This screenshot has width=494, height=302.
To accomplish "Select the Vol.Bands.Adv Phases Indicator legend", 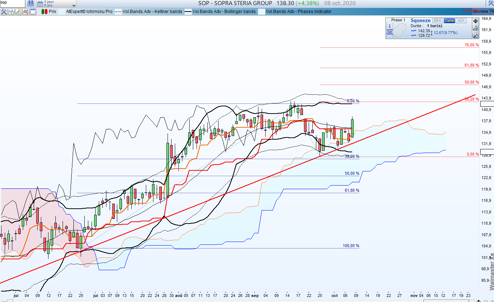I will 299,12.
